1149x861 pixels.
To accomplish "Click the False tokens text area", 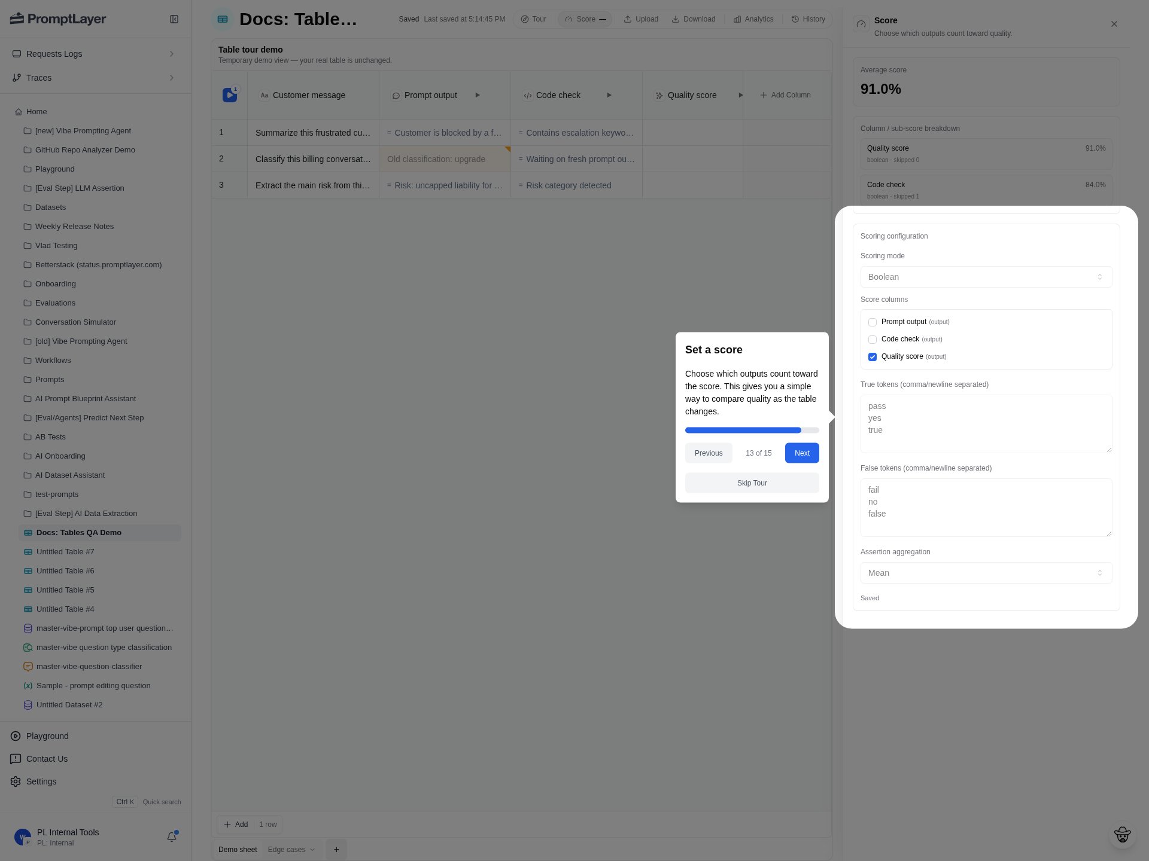I will coord(986,508).
